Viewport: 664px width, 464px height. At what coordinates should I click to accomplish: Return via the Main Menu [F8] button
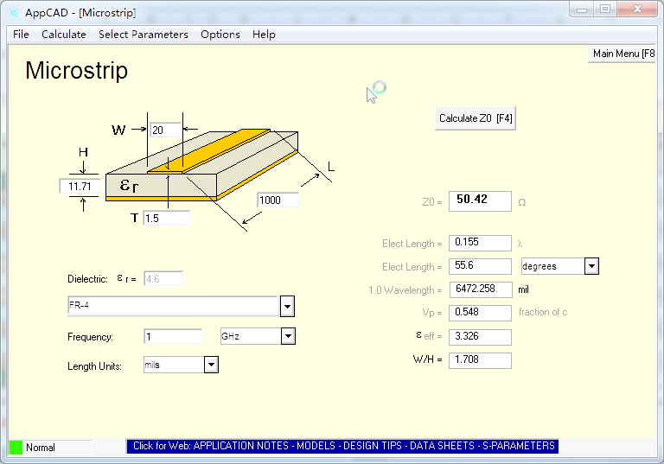[x=622, y=54]
